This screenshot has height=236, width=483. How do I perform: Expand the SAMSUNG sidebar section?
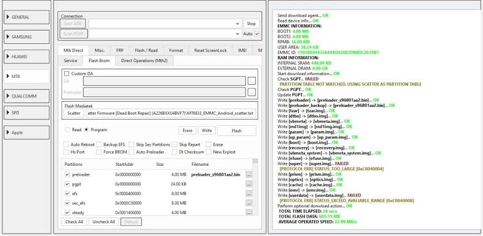pos(26,37)
